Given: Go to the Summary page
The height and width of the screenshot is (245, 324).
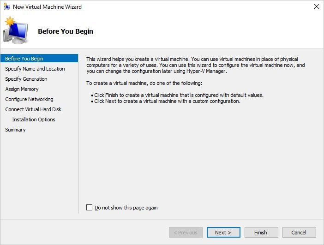Looking at the screenshot, I should tap(15, 130).
